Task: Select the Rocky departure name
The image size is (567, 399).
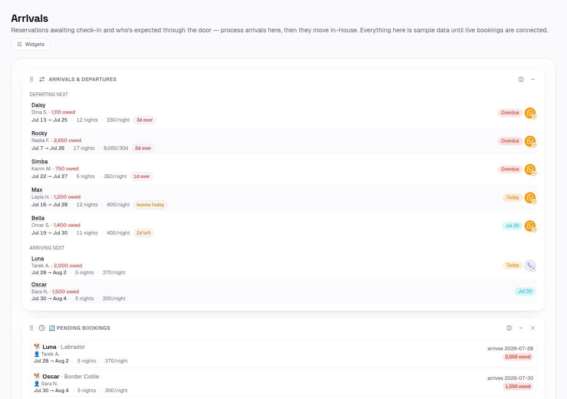Action: [39, 133]
